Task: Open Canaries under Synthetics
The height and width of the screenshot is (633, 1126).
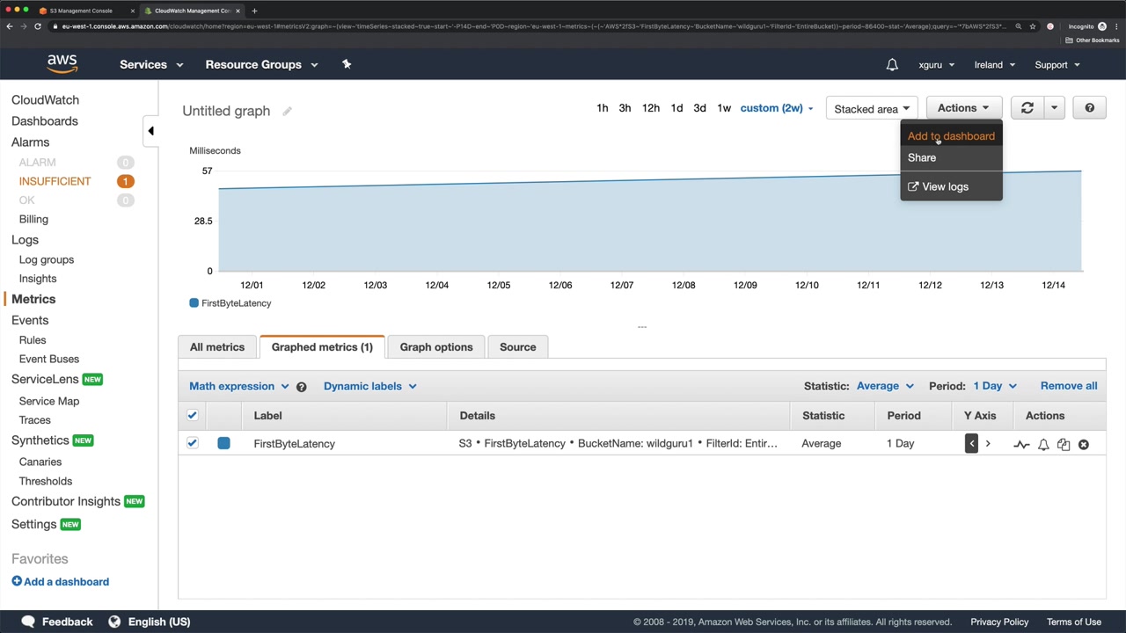Action: coord(40,462)
